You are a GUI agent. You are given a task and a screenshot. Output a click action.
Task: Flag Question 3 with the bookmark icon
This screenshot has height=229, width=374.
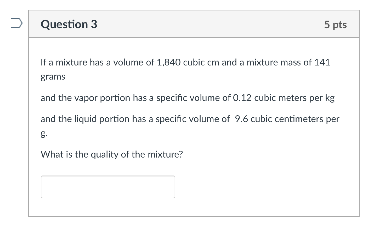16,23
